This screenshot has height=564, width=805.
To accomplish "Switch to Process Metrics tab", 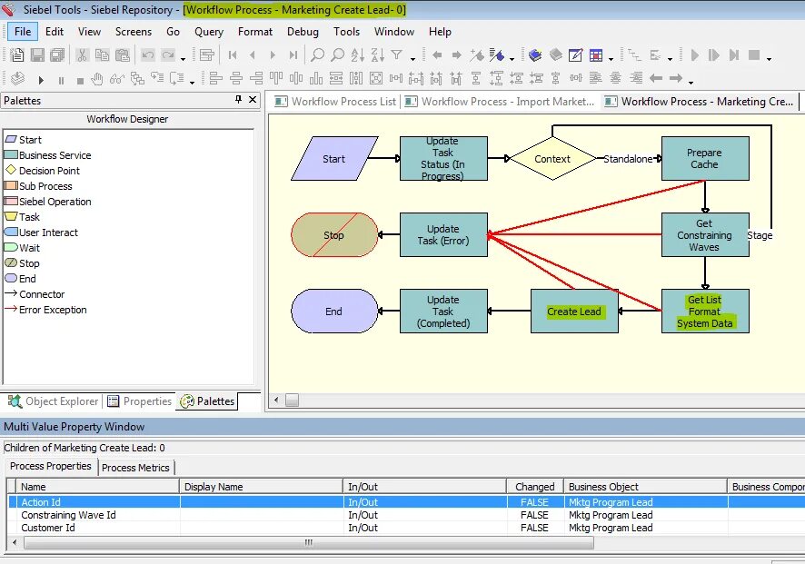I will (x=135, y=468).
